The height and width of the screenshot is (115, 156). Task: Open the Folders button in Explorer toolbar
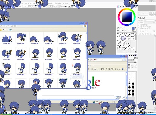[x=3, y=30]
